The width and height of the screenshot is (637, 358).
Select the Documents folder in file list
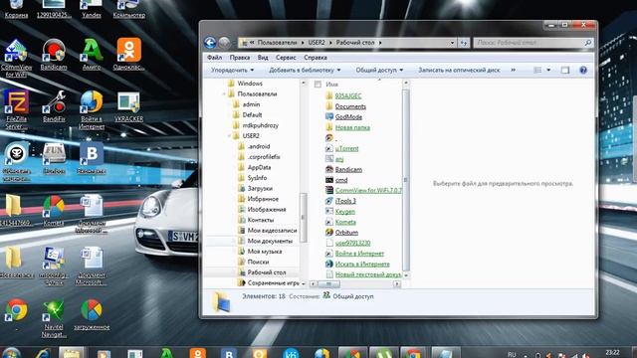pyautogui.click(x=350, y=106)
